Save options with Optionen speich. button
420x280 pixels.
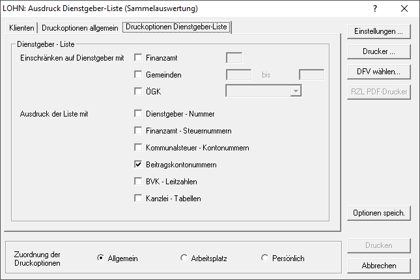click(x=380, y=213)
